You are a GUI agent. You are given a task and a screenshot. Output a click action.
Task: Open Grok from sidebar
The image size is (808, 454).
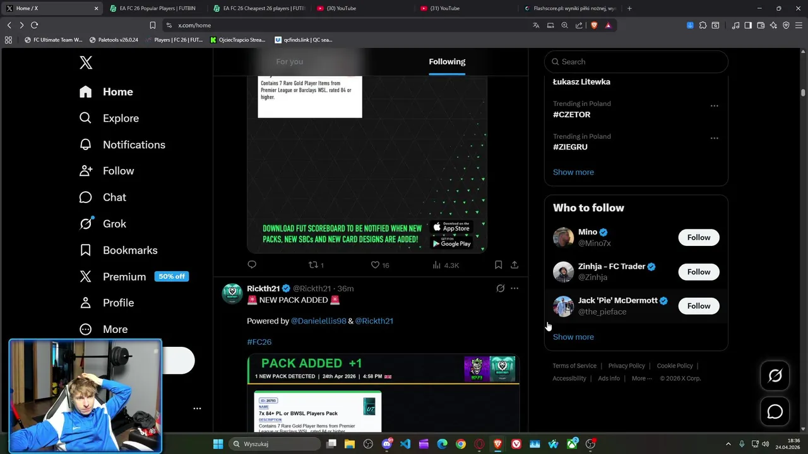(102, 224)
